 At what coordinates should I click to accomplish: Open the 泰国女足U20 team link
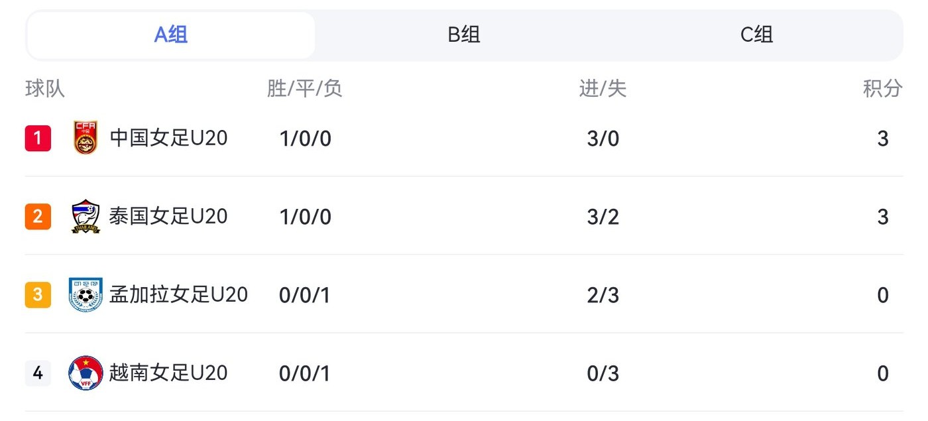(x=168, y=216)
